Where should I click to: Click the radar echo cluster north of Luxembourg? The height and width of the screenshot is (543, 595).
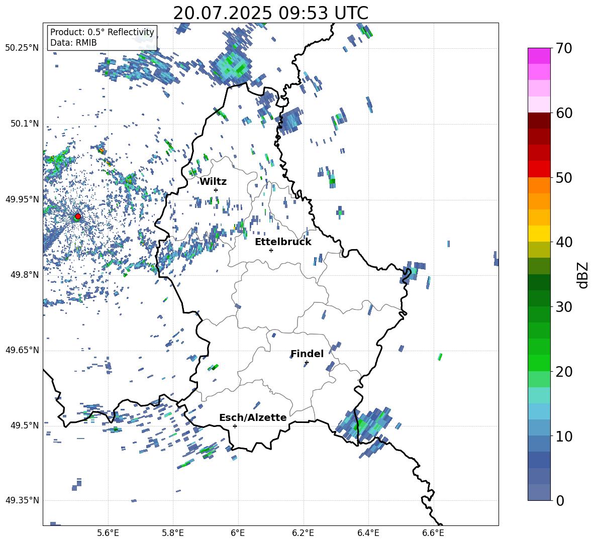coord(231,66)
